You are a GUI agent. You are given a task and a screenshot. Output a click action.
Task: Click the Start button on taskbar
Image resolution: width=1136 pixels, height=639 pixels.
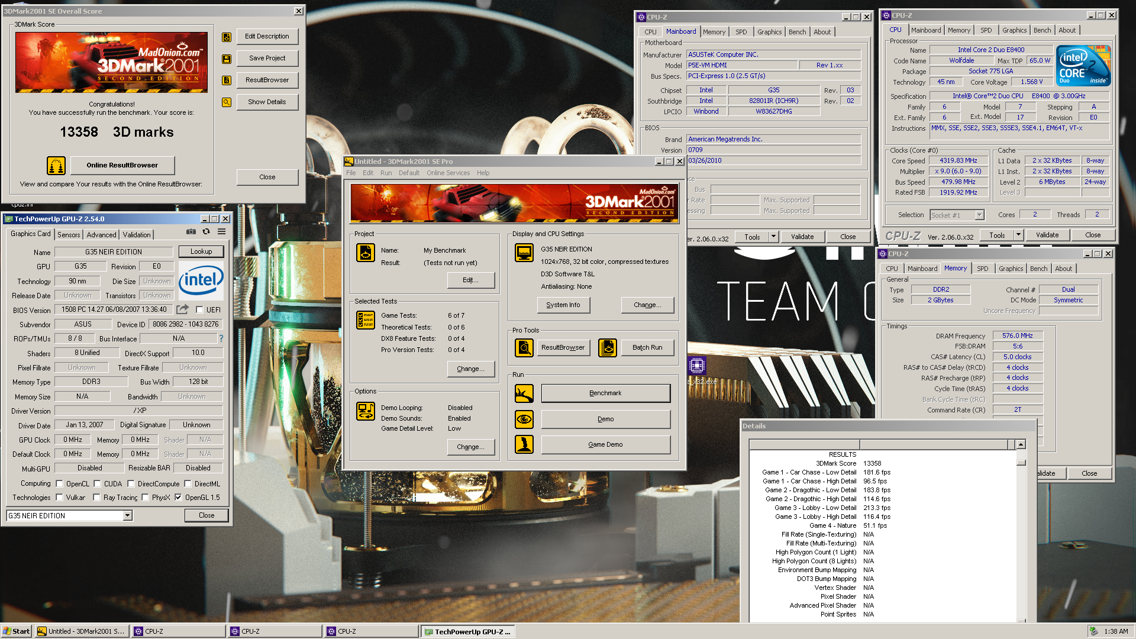(x=17, y=631)
